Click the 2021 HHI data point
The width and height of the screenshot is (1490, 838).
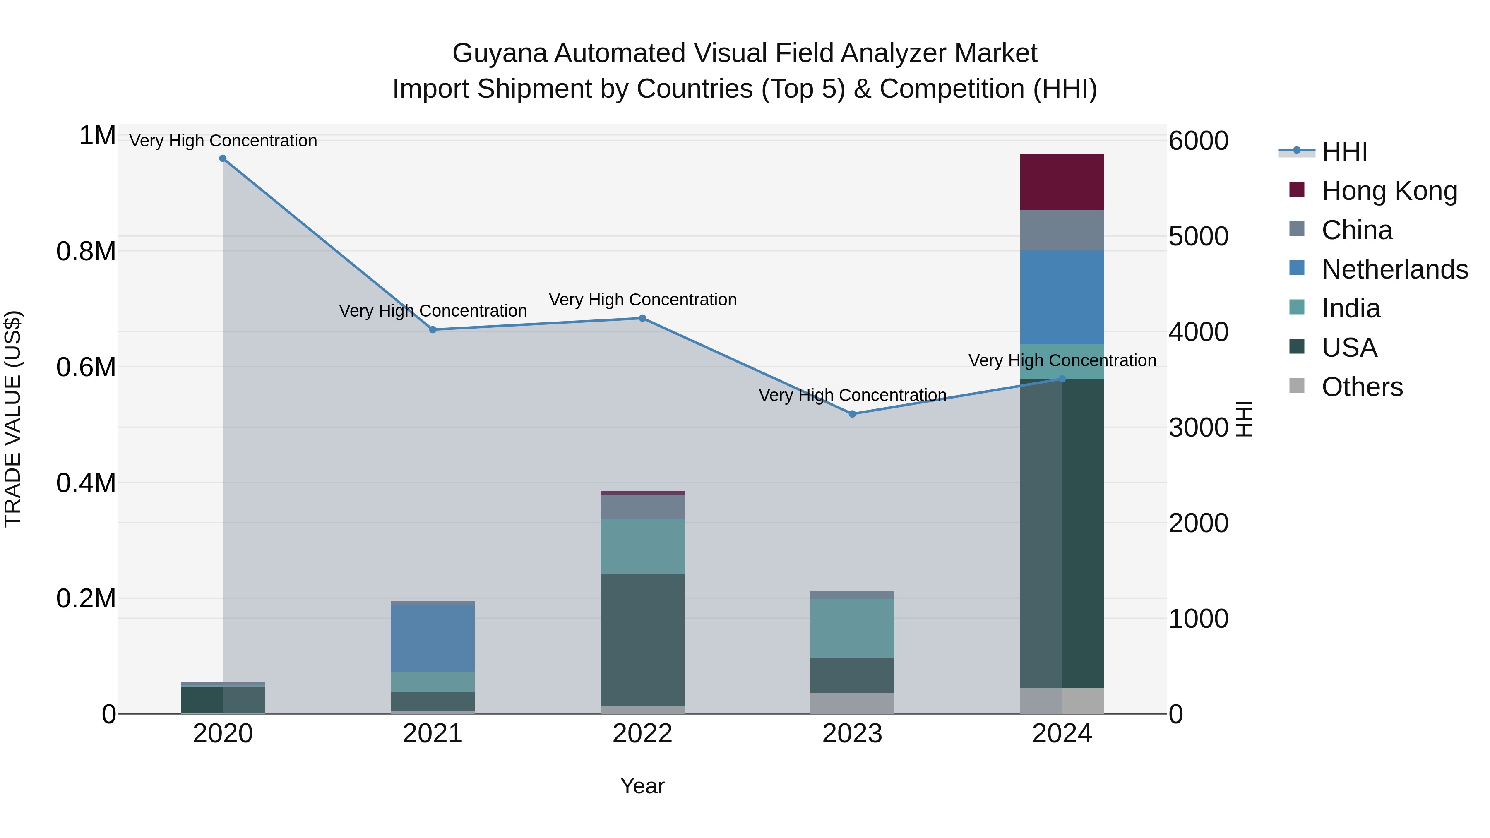433,330
